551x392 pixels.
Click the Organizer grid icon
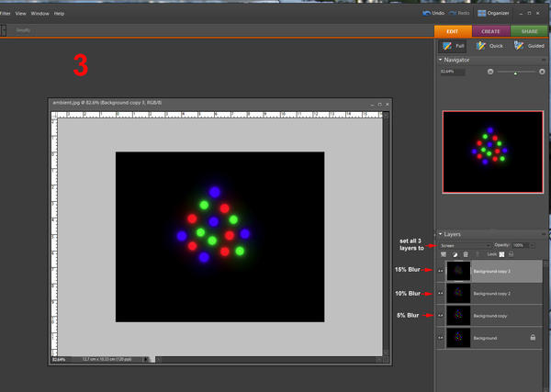point(481,14)
